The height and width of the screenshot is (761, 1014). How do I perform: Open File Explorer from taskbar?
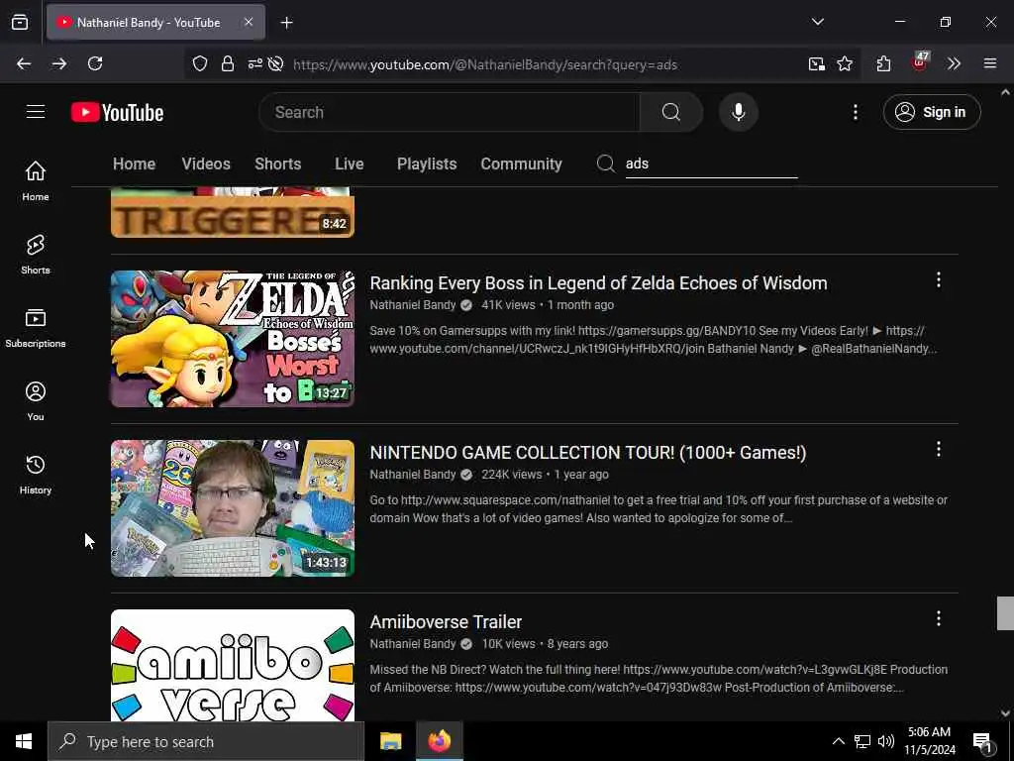pos(390,741)
